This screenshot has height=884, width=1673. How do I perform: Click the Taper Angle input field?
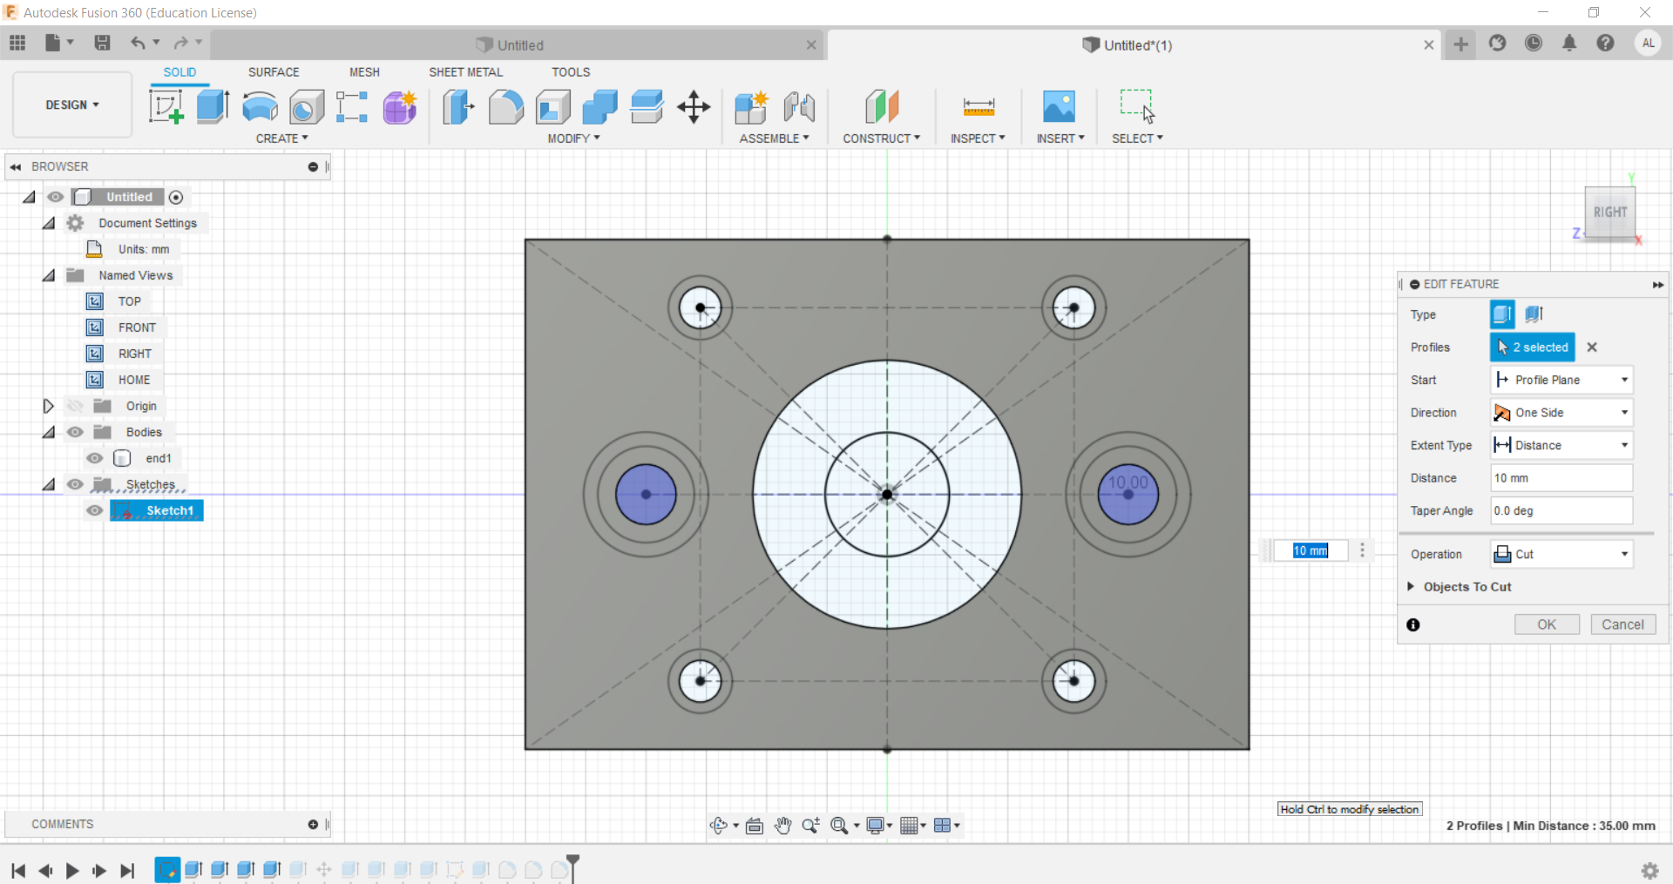coord(1561,510)
